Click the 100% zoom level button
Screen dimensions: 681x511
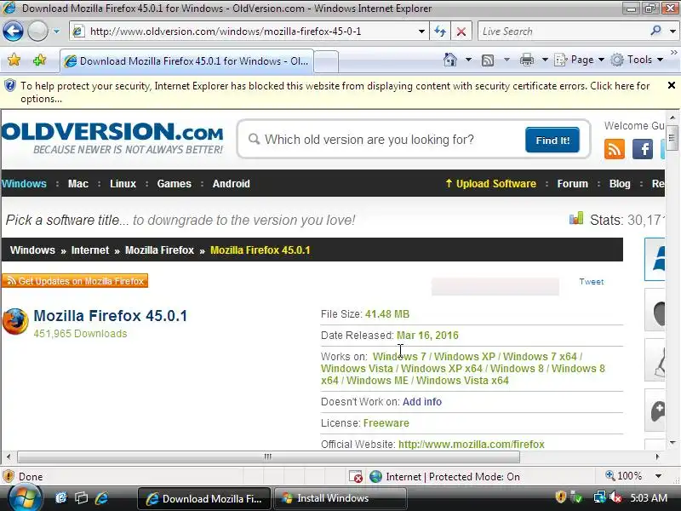coord(624,476)
